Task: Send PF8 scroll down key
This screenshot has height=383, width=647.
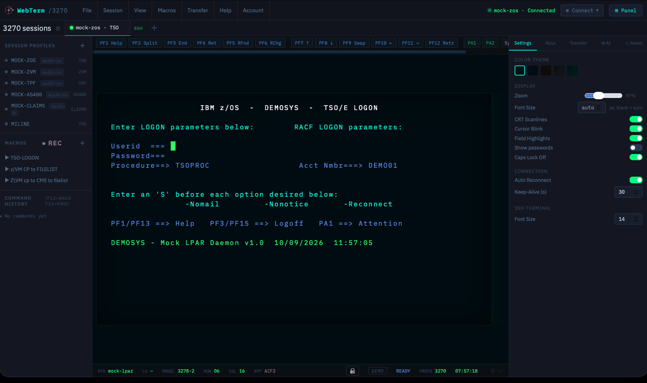Action: [326, 43]
